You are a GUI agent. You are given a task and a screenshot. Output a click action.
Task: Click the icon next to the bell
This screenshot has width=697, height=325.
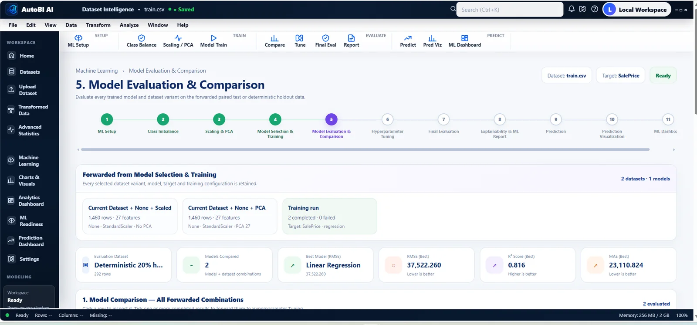tap(582, 9)
